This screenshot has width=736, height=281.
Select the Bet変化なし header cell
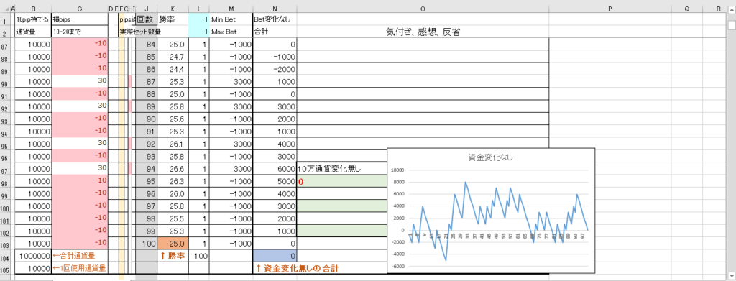275,19
